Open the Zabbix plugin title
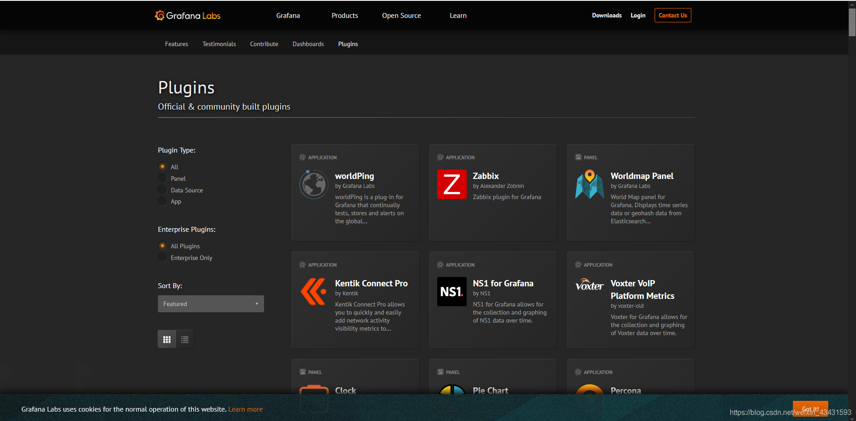This screenshot has width=856, height=421. (485, 176)
